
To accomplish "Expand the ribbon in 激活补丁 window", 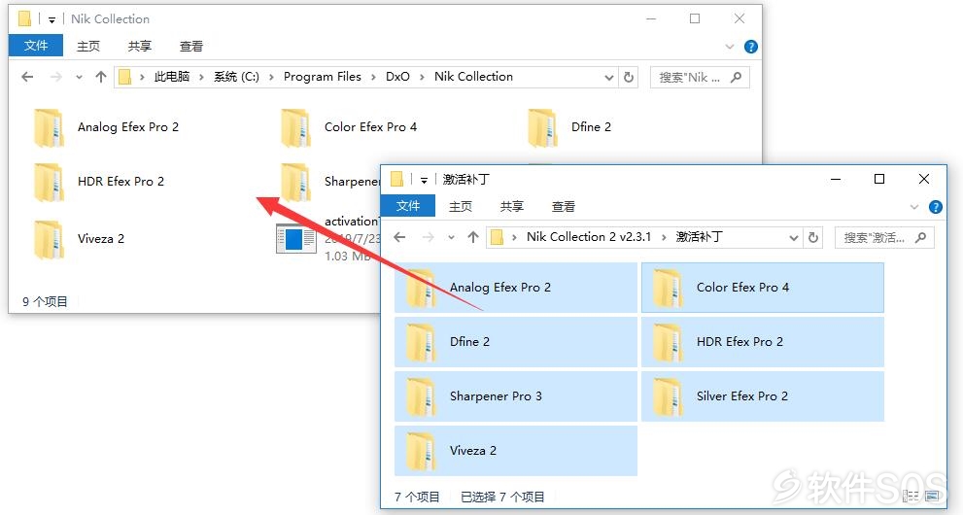I will pos(914,207).
